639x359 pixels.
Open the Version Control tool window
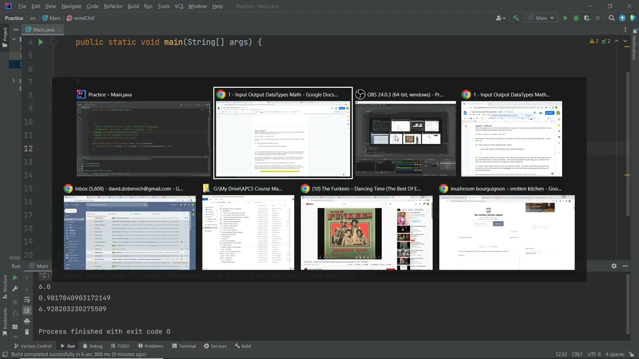[32, 346]
